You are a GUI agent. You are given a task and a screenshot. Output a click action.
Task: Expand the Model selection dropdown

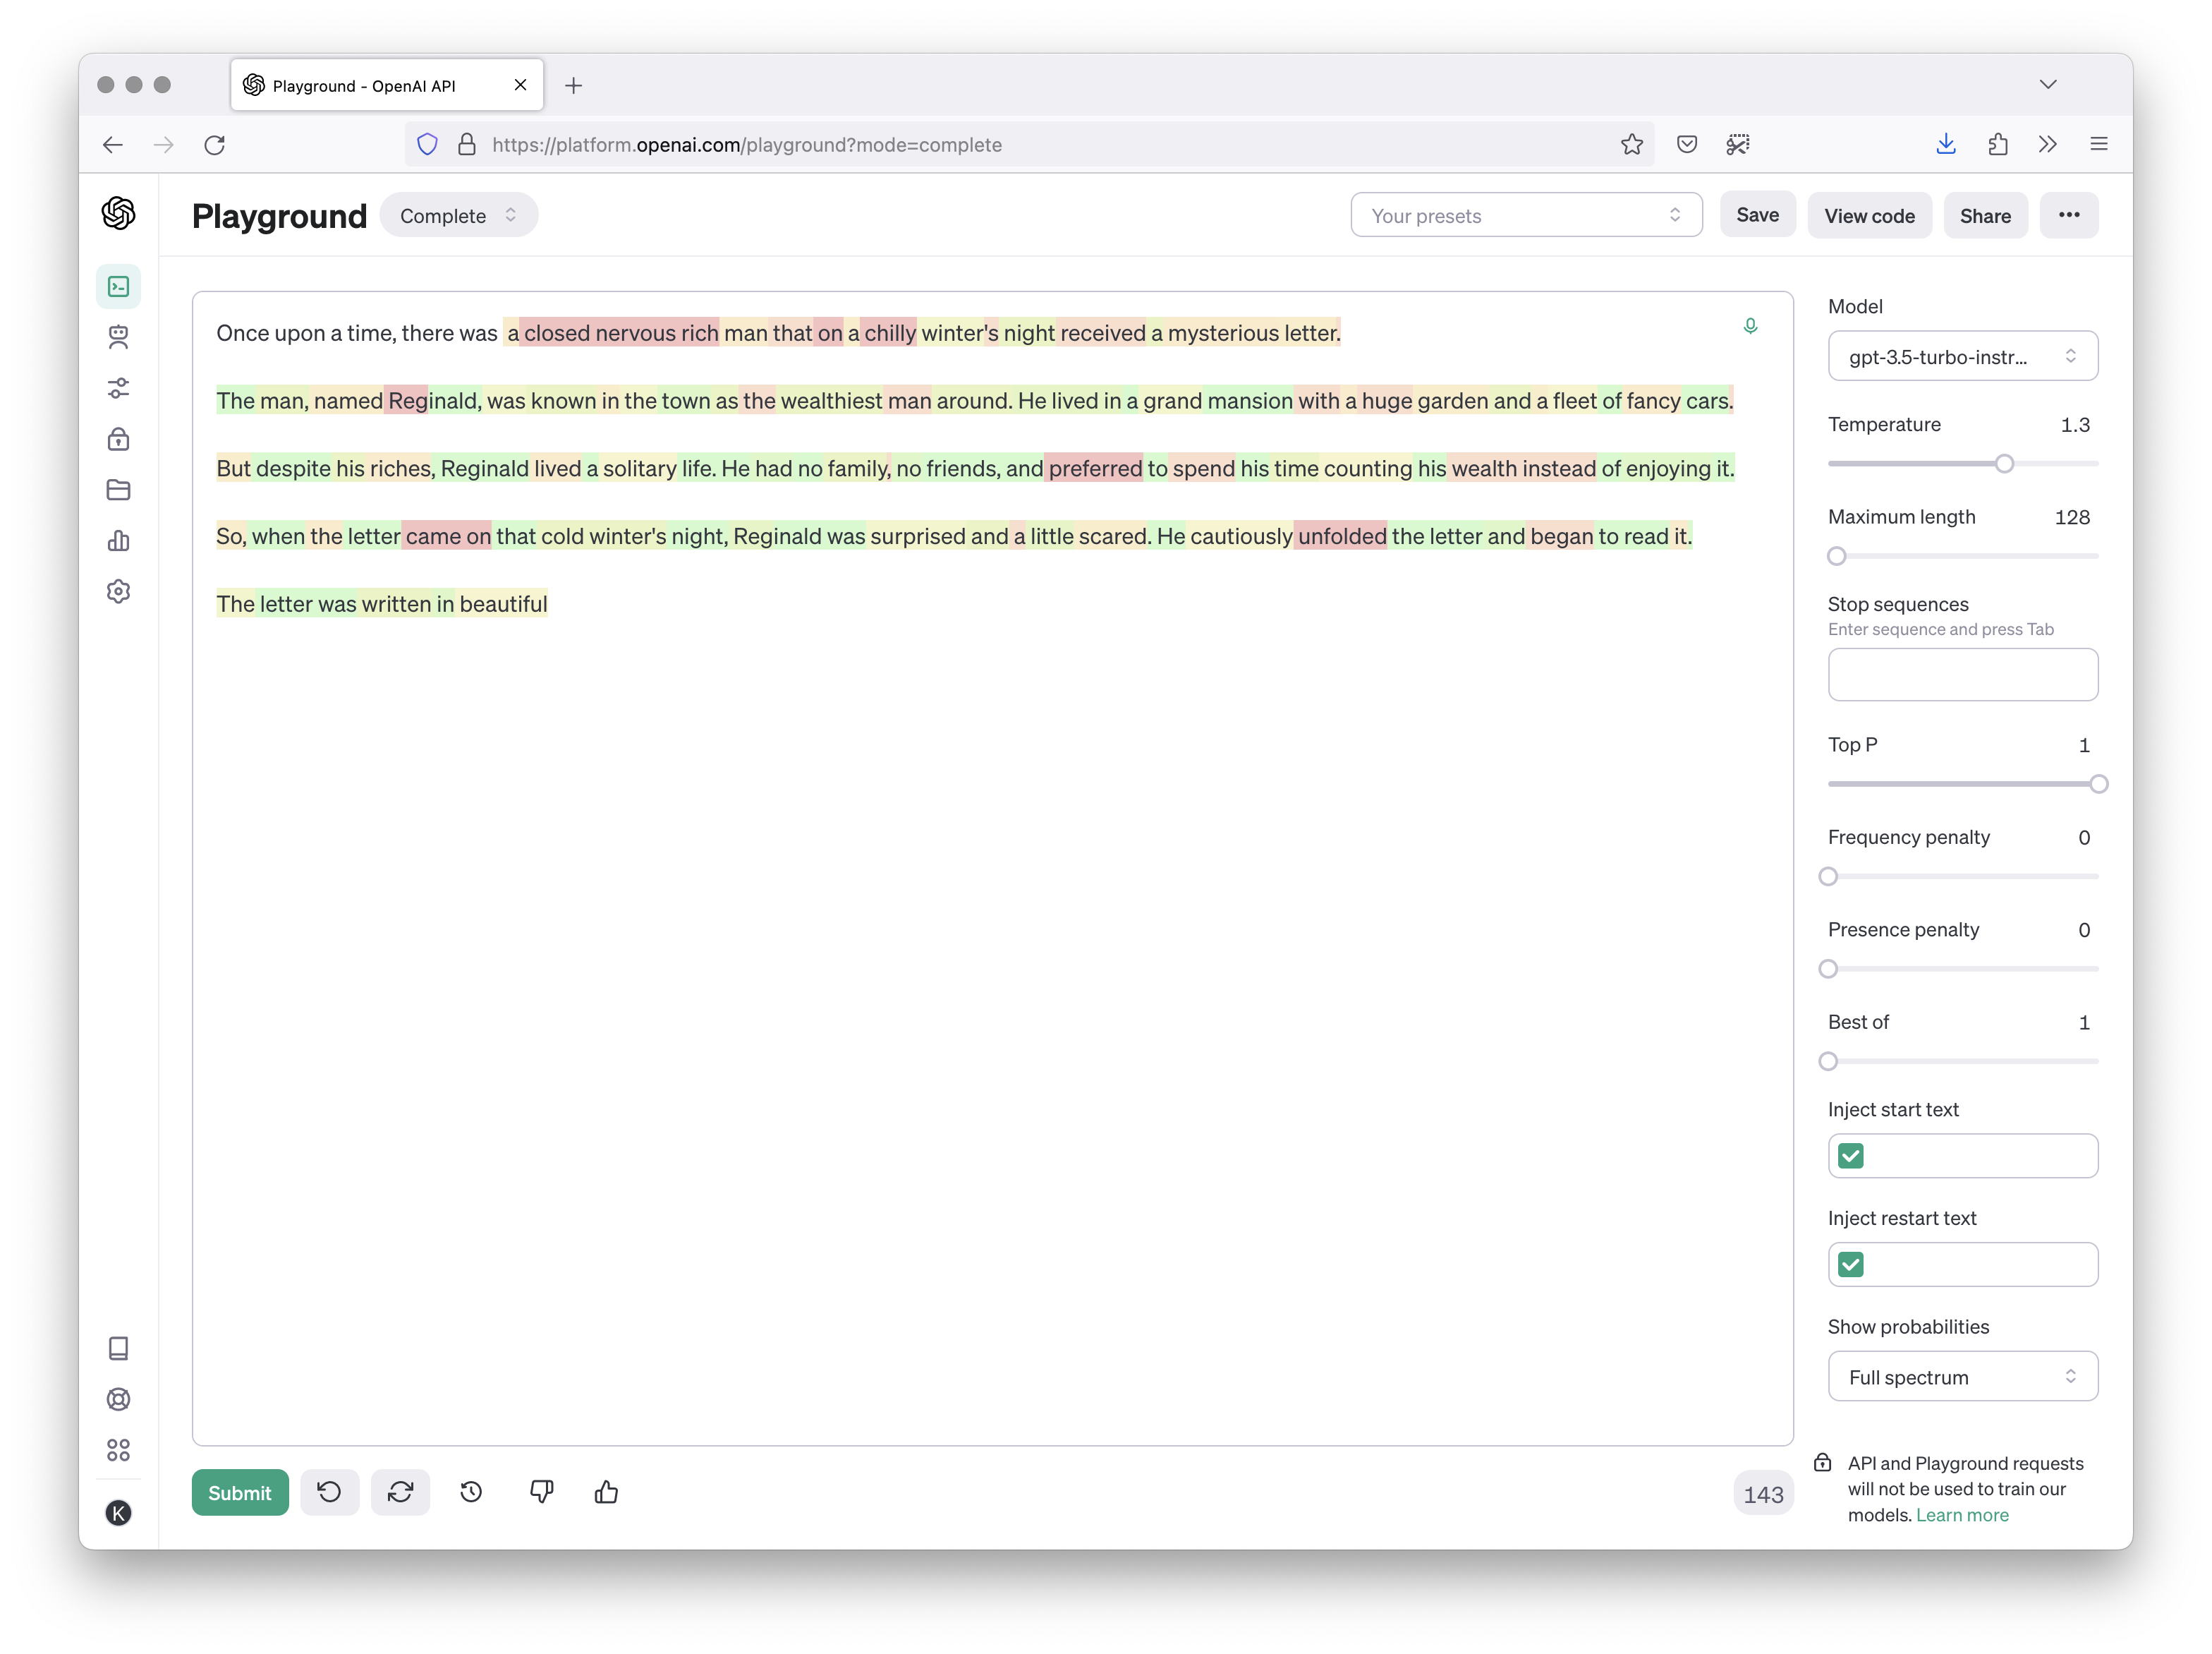pos(1962,357)
